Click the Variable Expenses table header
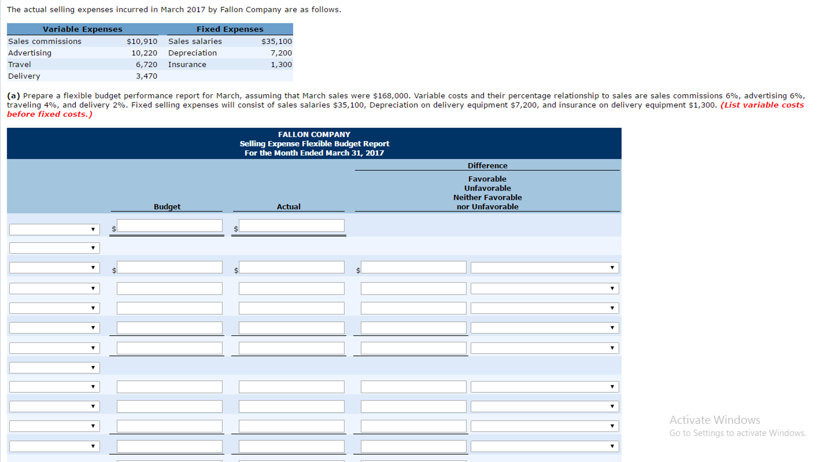This screenshot has height=462, width=817. (x=83, y=29)
